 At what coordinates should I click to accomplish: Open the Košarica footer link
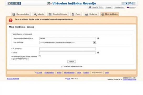(86, 73)
